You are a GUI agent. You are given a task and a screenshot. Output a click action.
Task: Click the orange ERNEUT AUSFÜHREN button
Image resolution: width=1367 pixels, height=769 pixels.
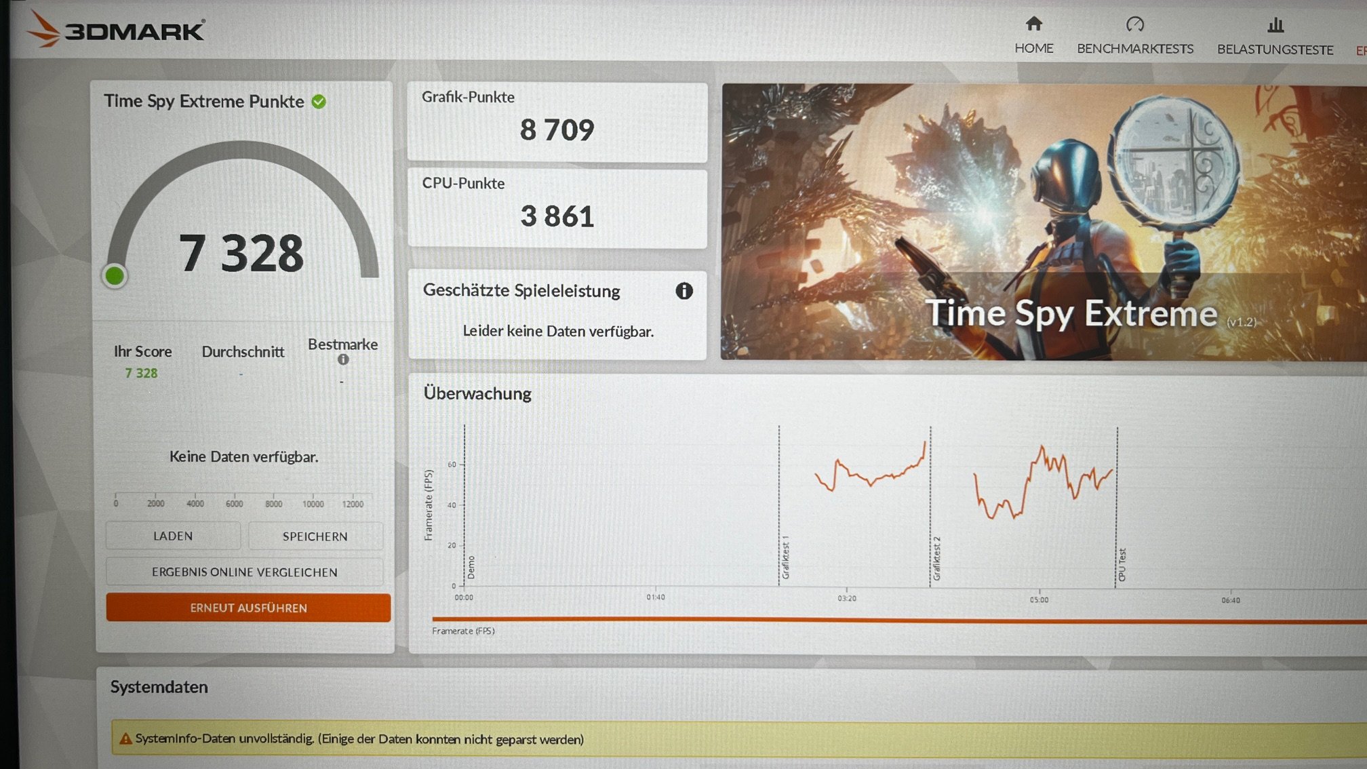pos(248,608)
